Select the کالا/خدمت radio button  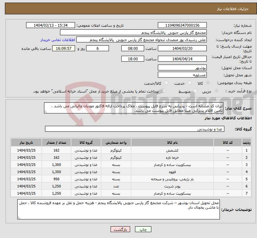166,83
